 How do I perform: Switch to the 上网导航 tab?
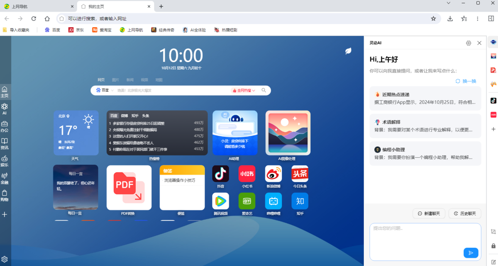pyautogui.click(x=39, y=6)
